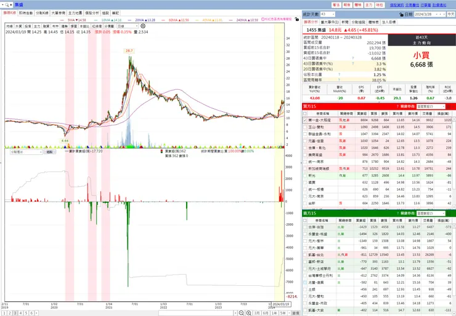Image resolution: width=456 pixels, height=316 pixels.
Task: Click help icon in 賣方15 header
Action: pos(397,213)
